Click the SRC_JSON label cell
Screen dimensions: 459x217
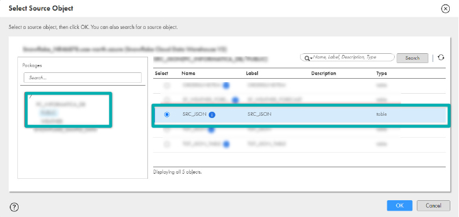(260, 114)
